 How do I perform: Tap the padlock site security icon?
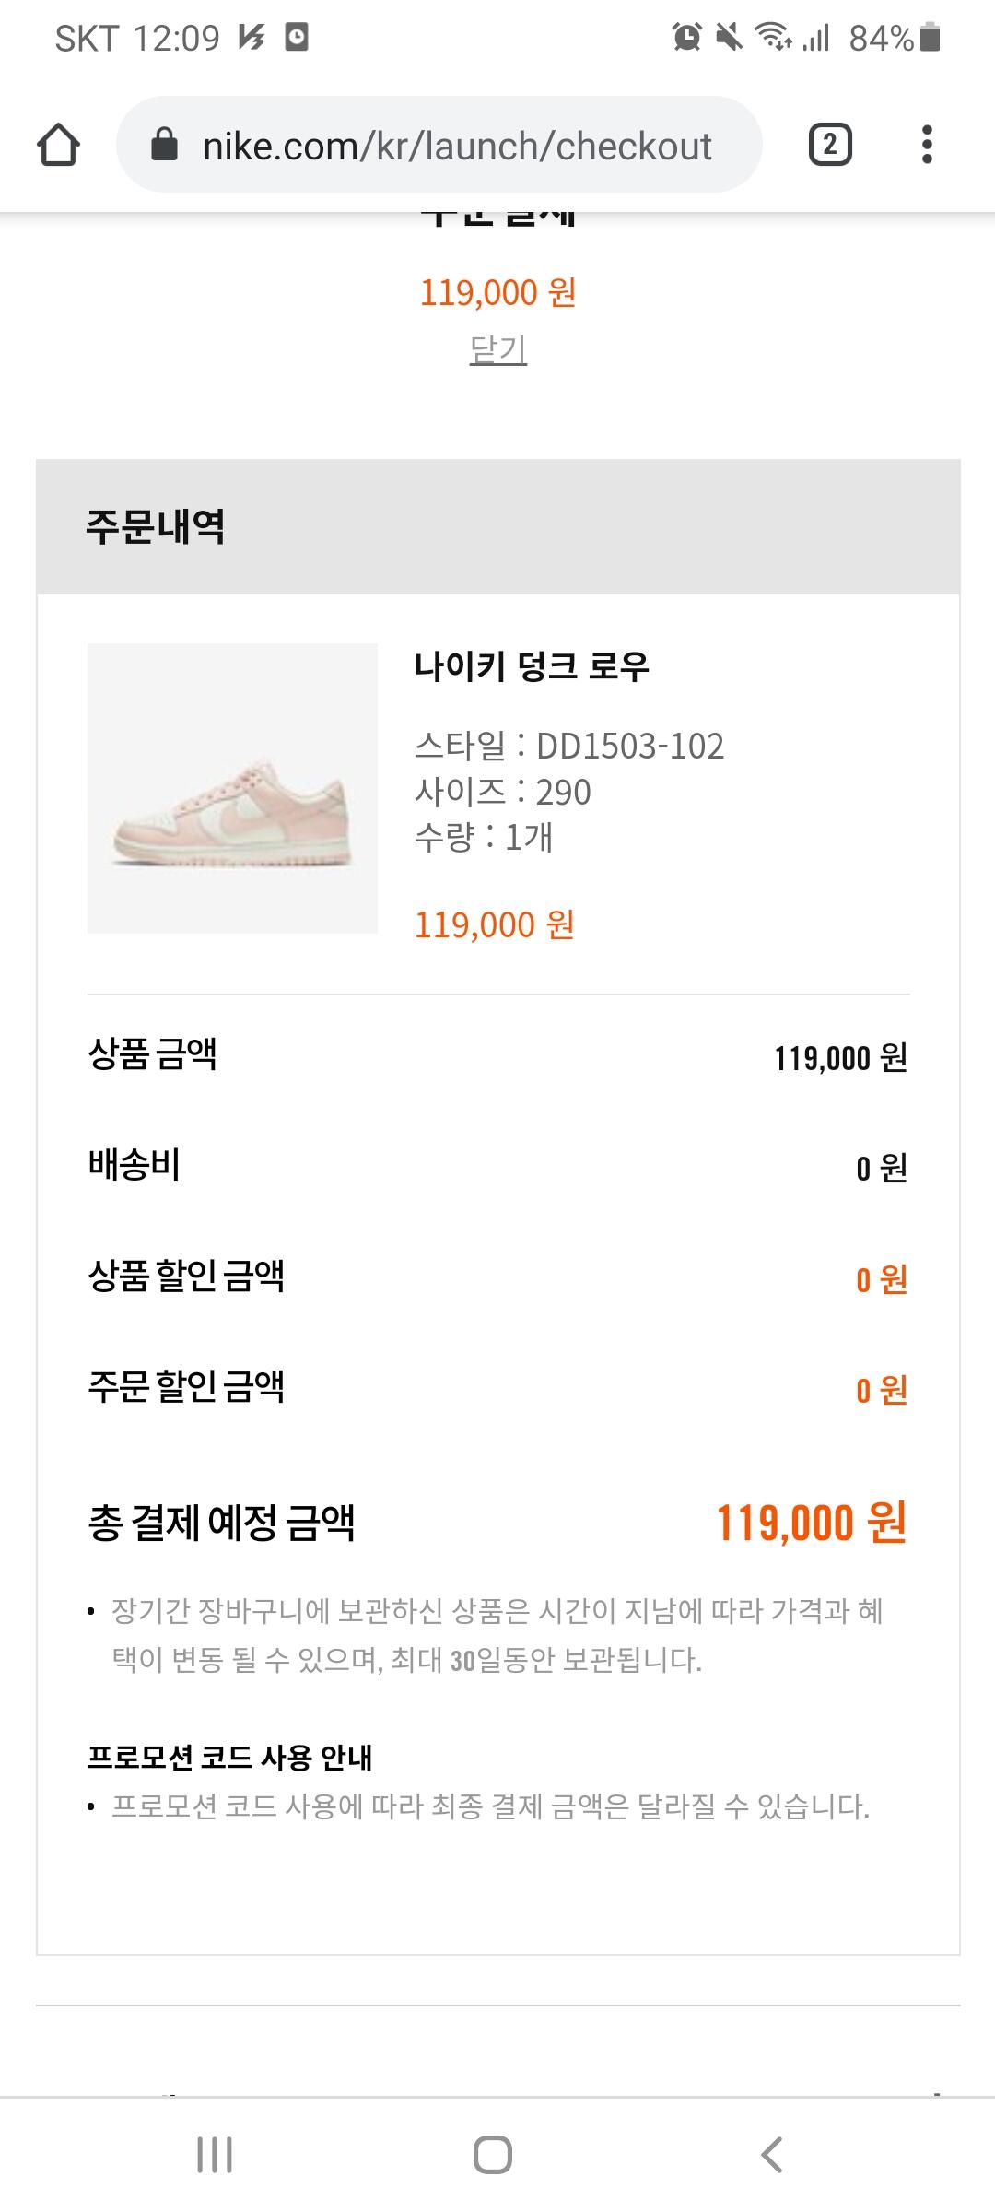point(164,145)
